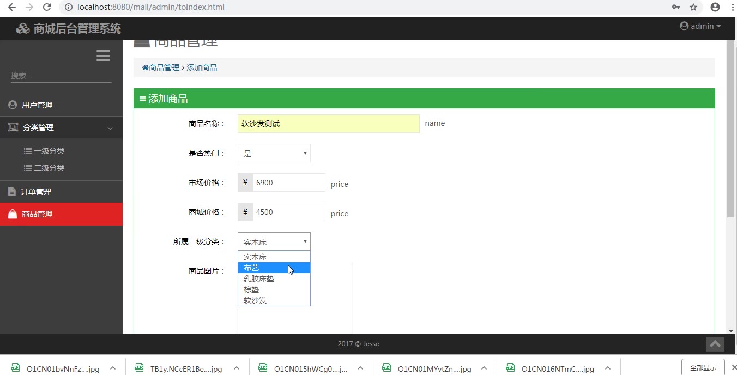The width and height of the screenshot is (737, 375).
Task: Open options arrow for O1CN01bvNnFz download
Action: [x=113, y=368]
